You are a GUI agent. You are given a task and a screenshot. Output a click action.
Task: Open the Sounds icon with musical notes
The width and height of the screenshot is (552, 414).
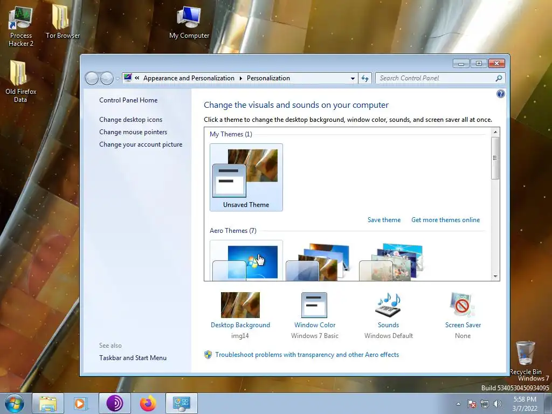click(x=388, y=305)
